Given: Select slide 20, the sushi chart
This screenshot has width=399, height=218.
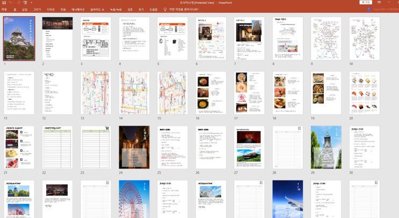Looking at the screenshot, I should pyautogui.click(x=365, y=93).
